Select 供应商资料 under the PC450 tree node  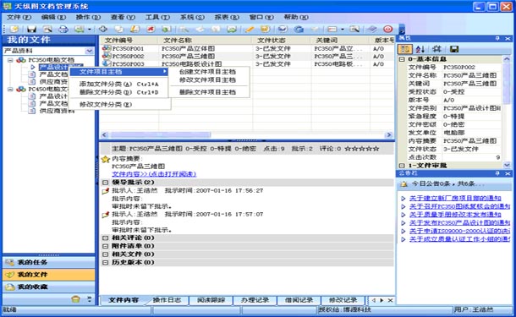tap(57, 111)
